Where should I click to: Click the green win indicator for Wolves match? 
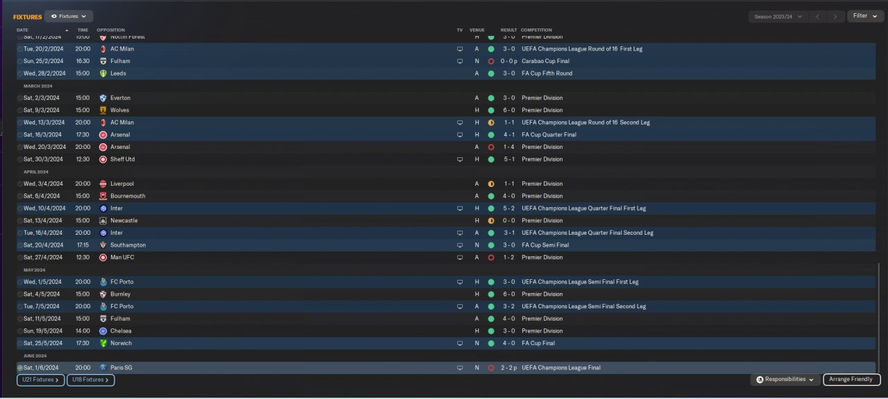(x=490, y=110)
